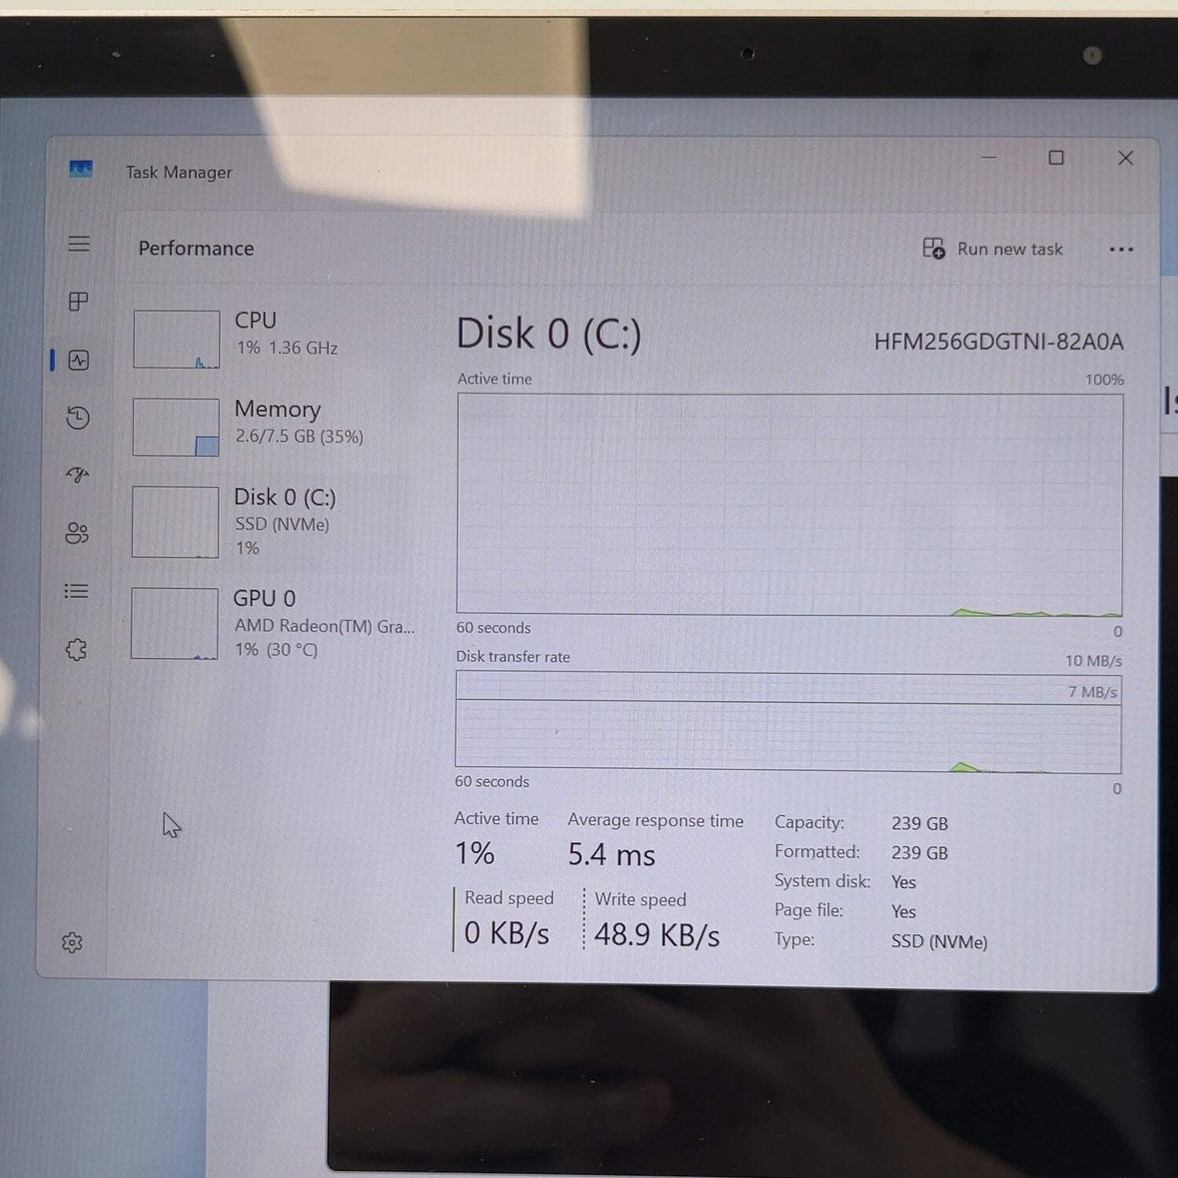The width and height of the screenshot is (1178, 1178).
Task: Open the App history page icon
Action: [78, 418]
